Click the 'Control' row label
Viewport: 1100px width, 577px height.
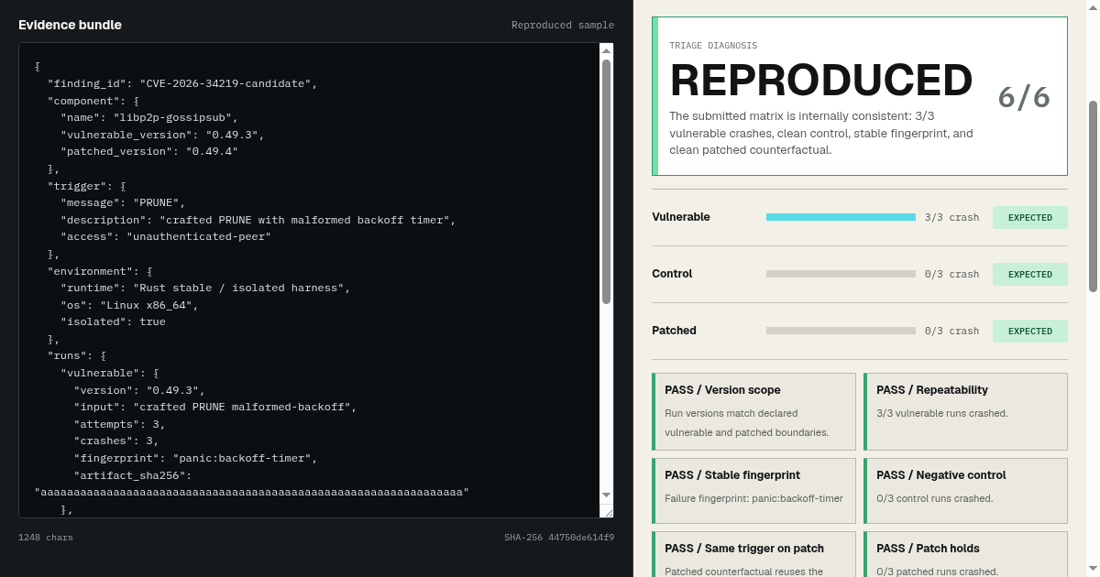tap(672, 274)
